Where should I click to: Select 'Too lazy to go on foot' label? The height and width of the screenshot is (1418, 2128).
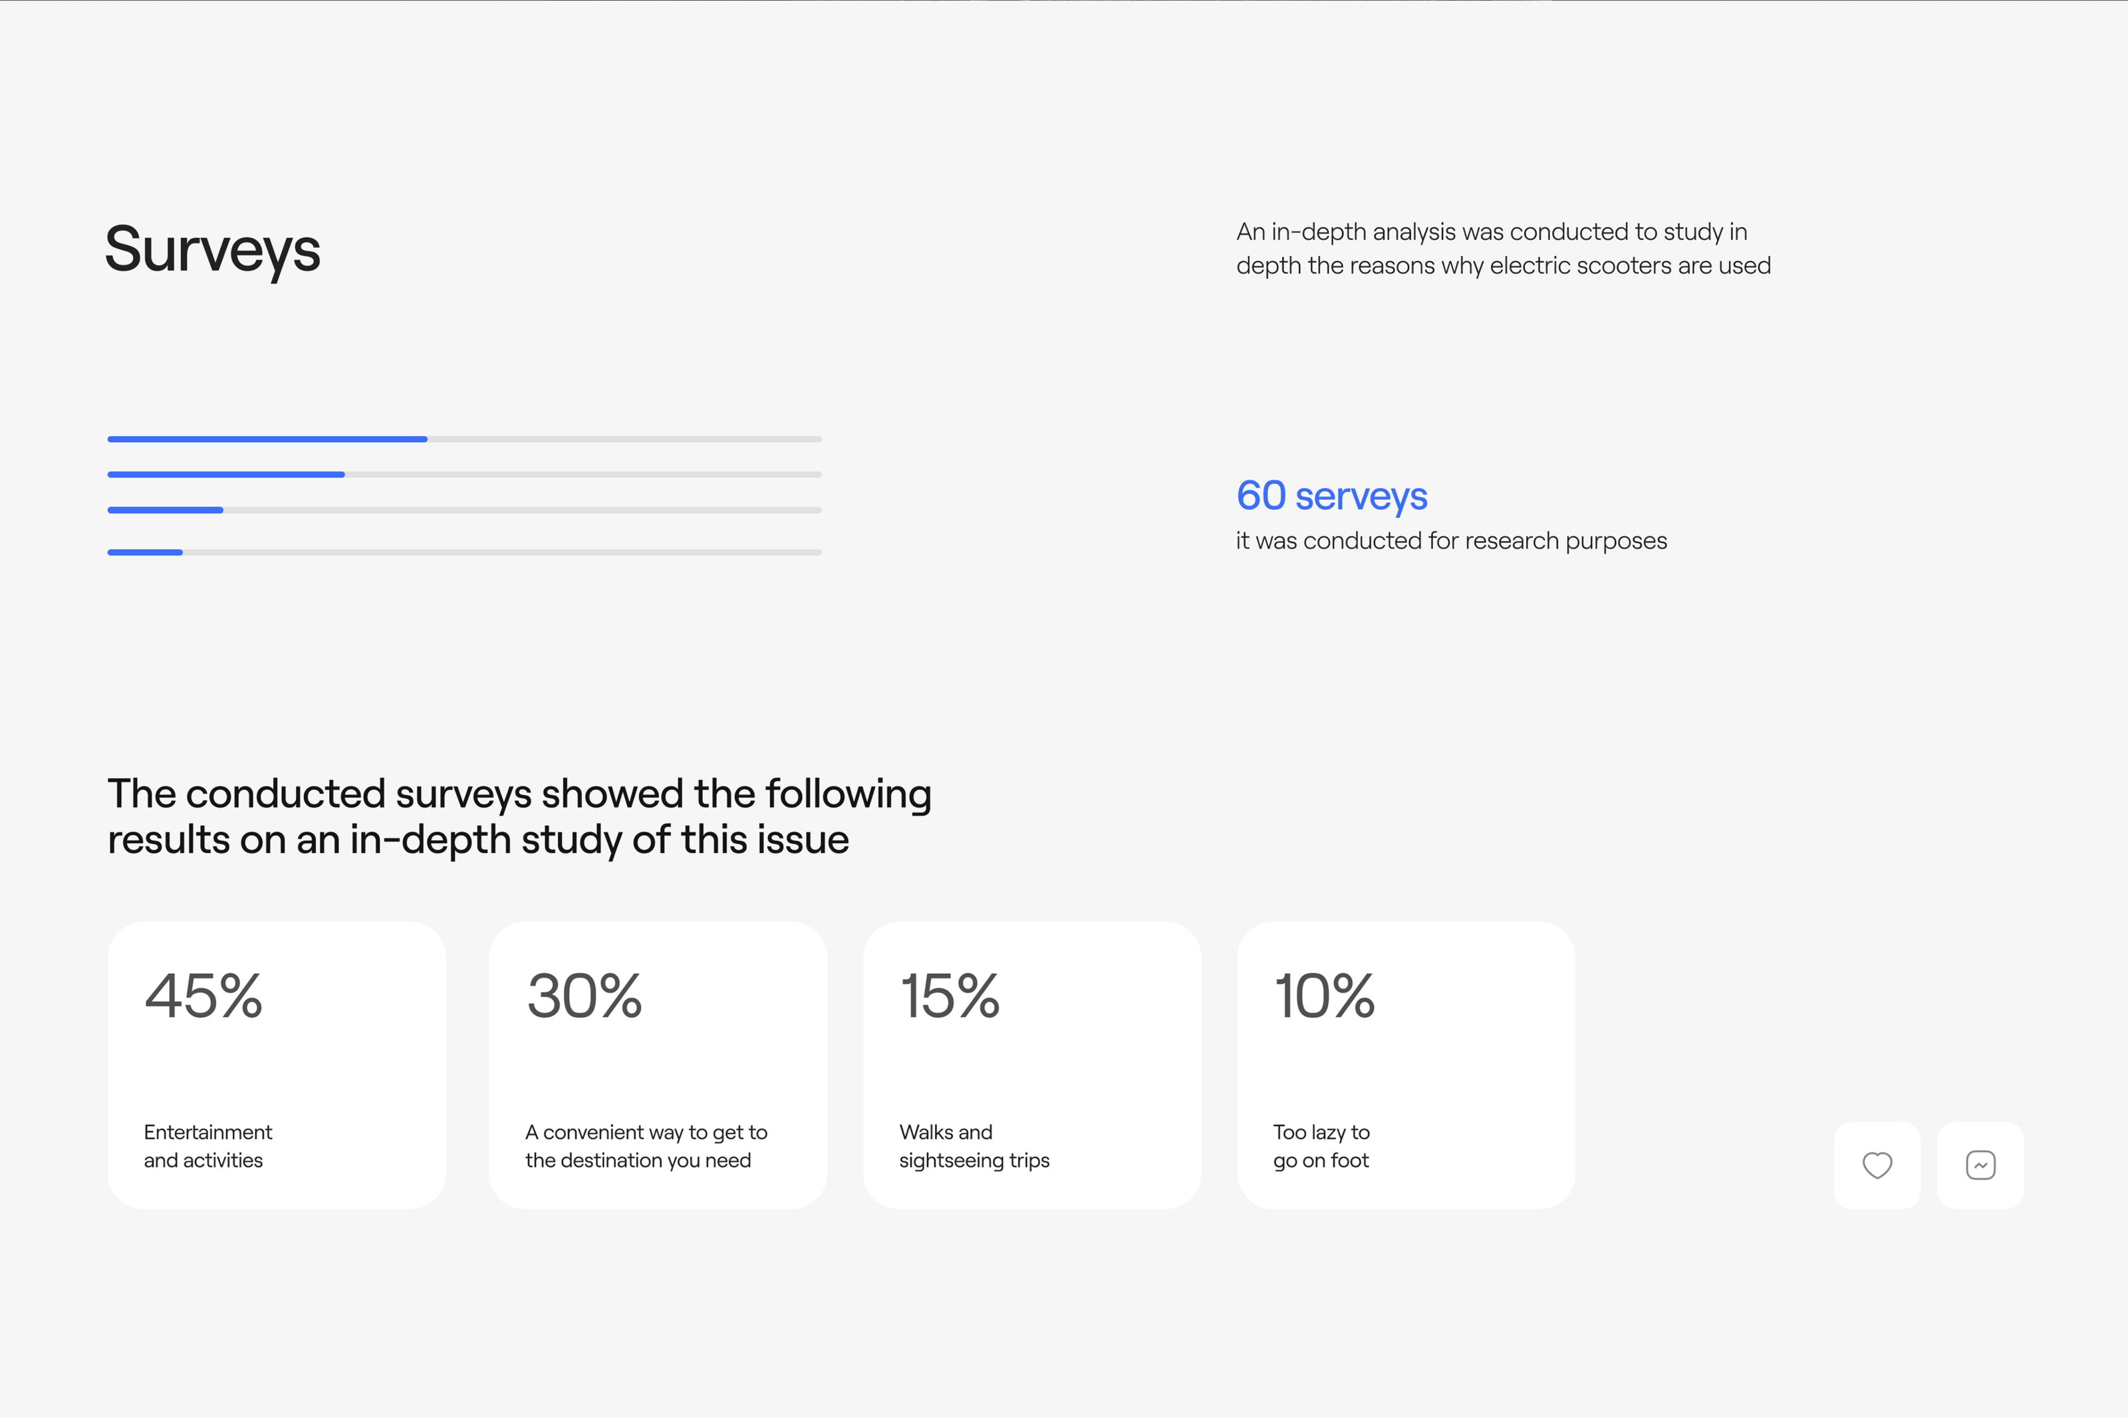coord(1321,1146)
